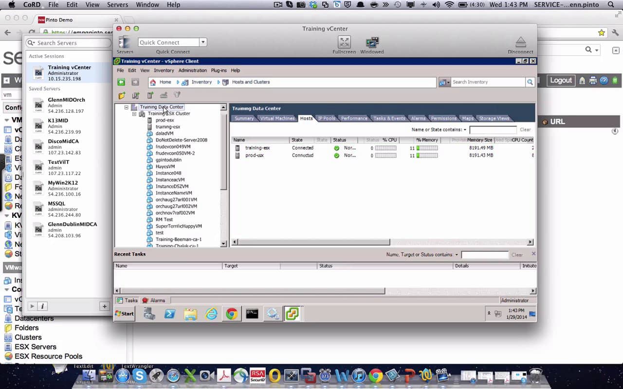Open the Quick Connect dropdown arrow
Viewport: 623px width, 389px height.
click(203, 42)
